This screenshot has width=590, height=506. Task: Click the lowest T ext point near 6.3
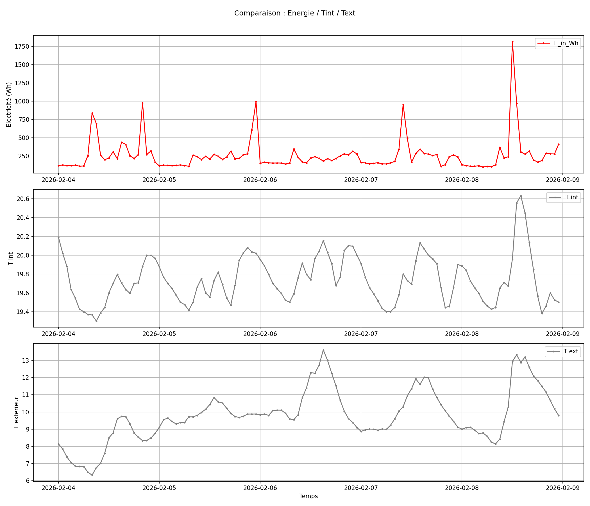[92, 475]
